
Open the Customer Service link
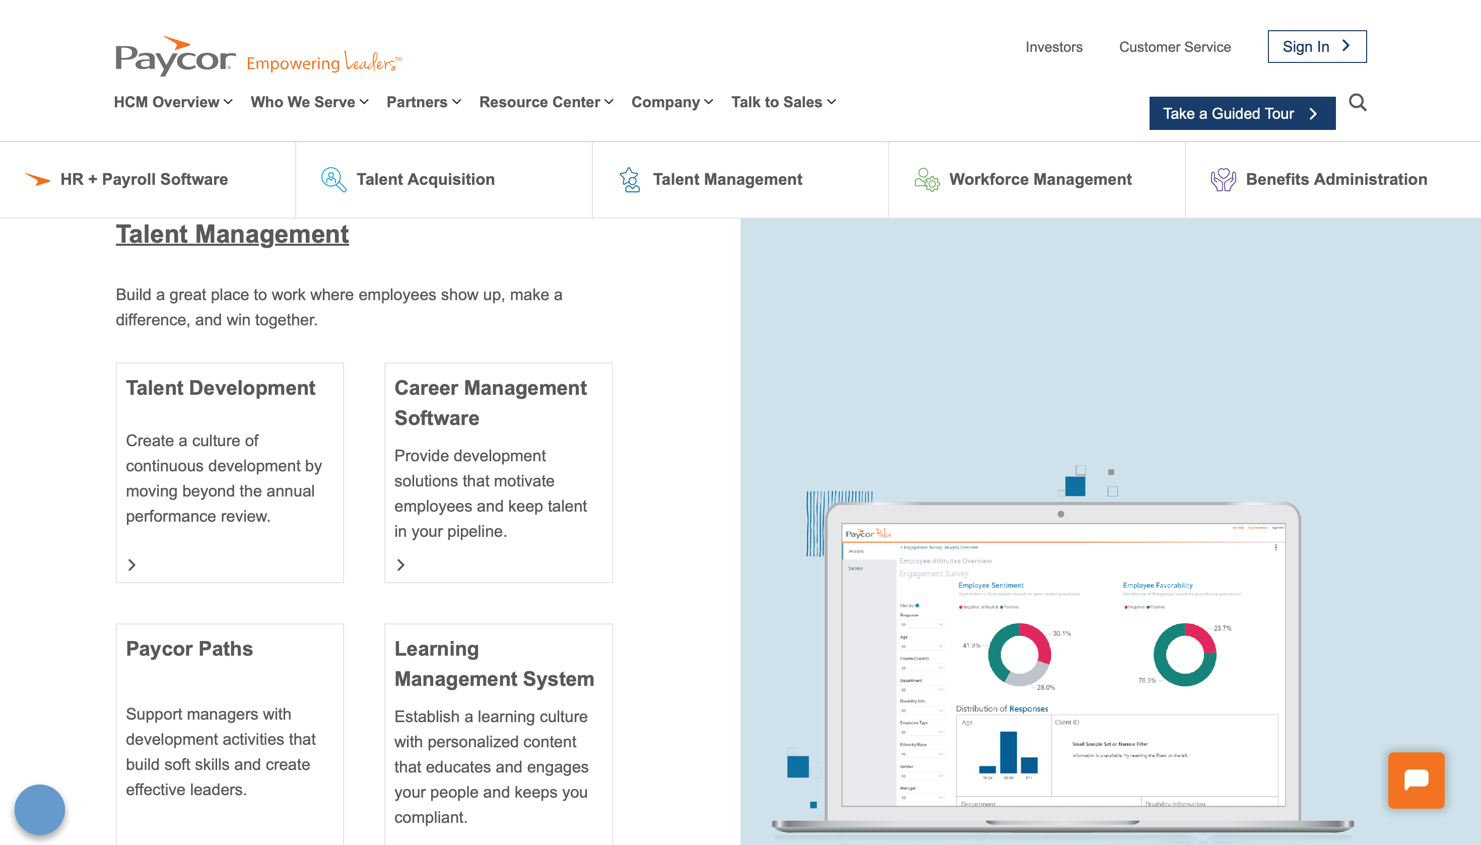(x=1175, y=47)
